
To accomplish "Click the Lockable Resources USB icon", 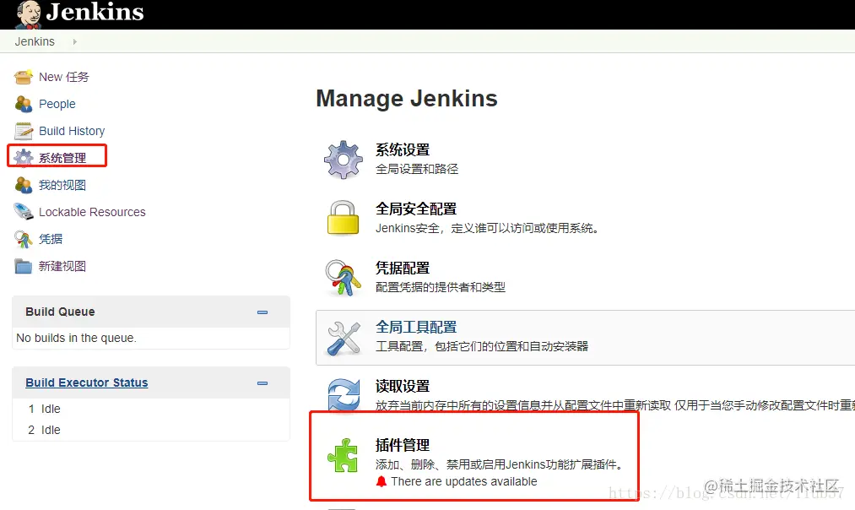I will tap(24, 212).
